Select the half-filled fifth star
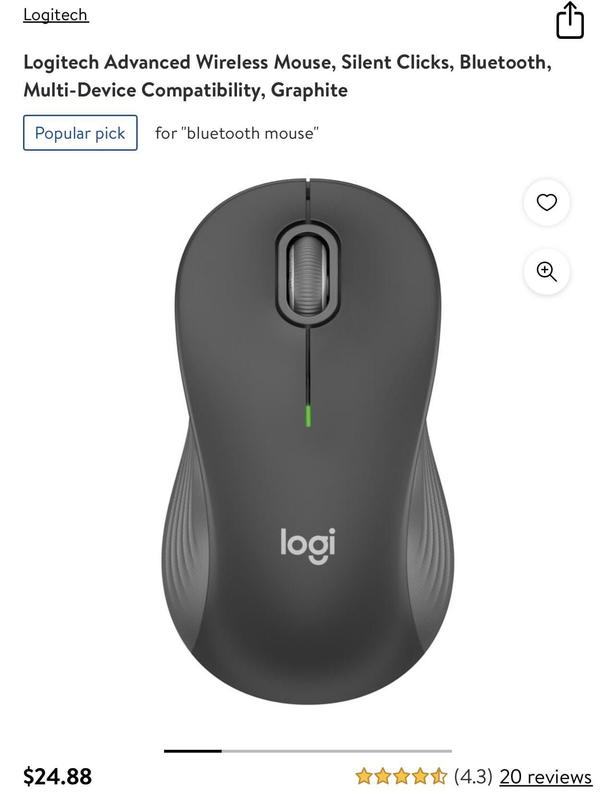The height and width of the screenshot is (805, 616). (x=438, y=776)
